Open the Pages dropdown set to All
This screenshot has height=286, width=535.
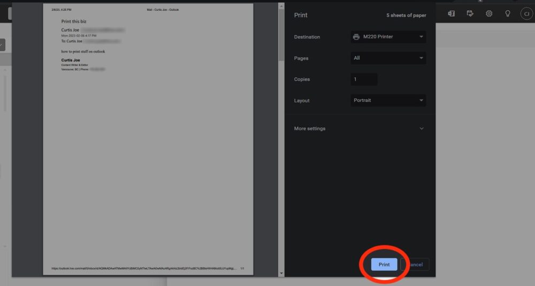point(388,58)
